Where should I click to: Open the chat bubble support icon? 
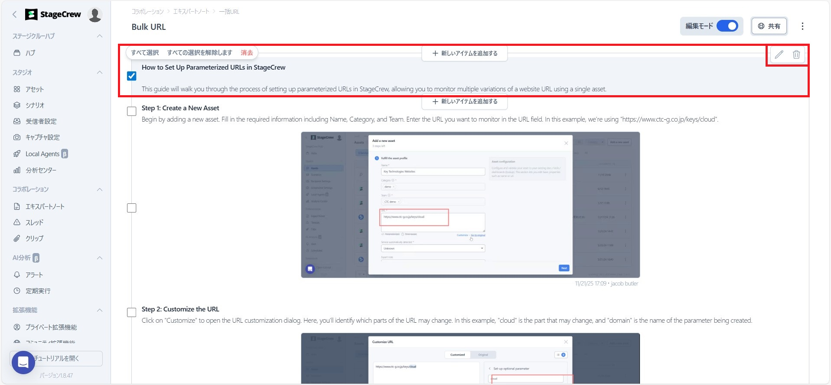[x=23, y=362]
